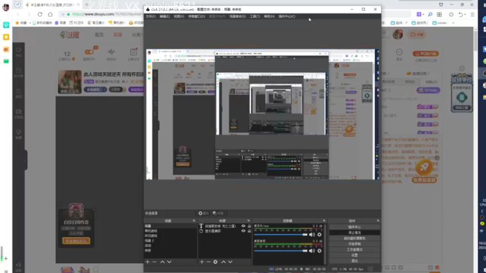Viewport: 486px width, 273px height.
Task: Open source properties gear in the sources toolbar
Action: (x=216, y=262)
